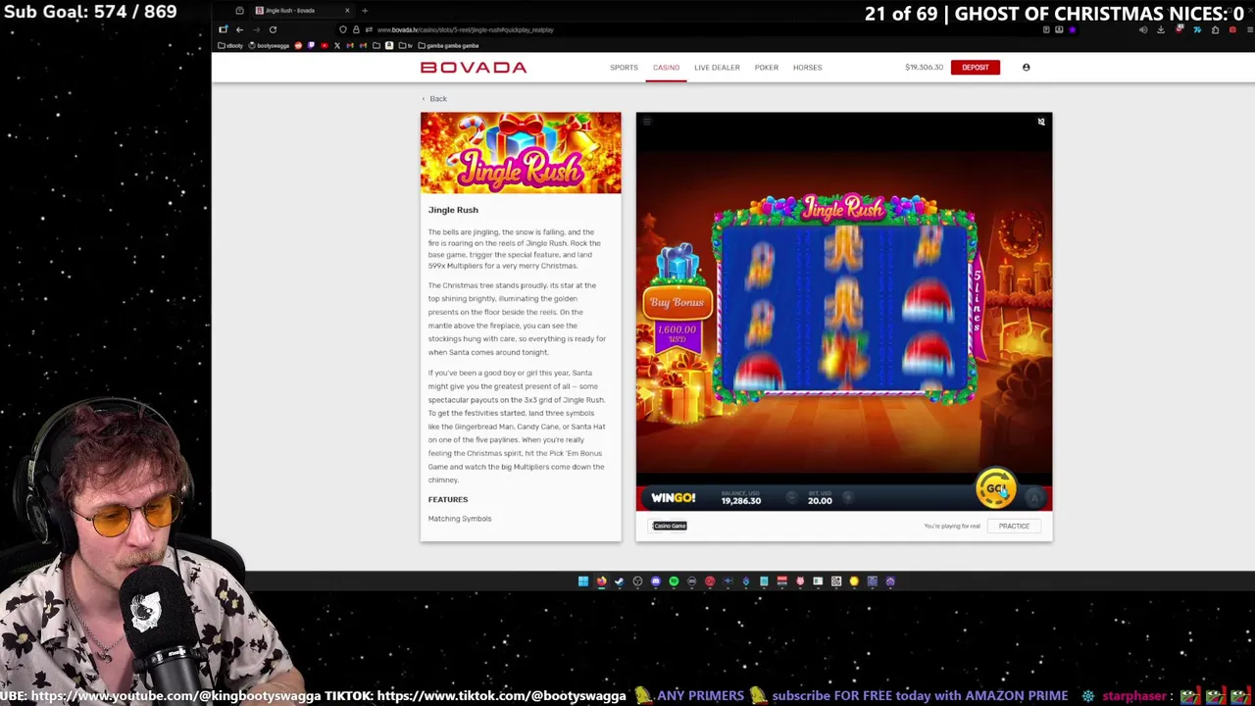Screen dimensions: 1255x706
Task: Spin the reels with the GO button
Action: pyautogui.click(x=995, y=488)
